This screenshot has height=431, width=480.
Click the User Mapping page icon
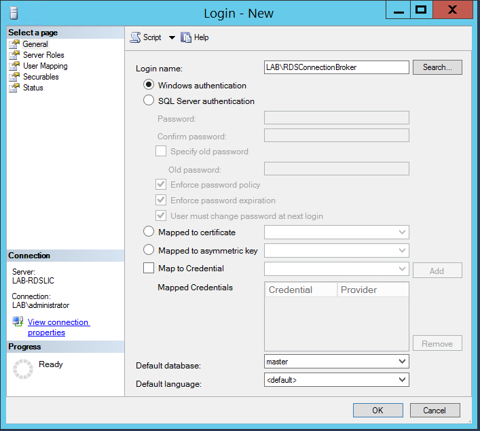[x=14, y=66]
